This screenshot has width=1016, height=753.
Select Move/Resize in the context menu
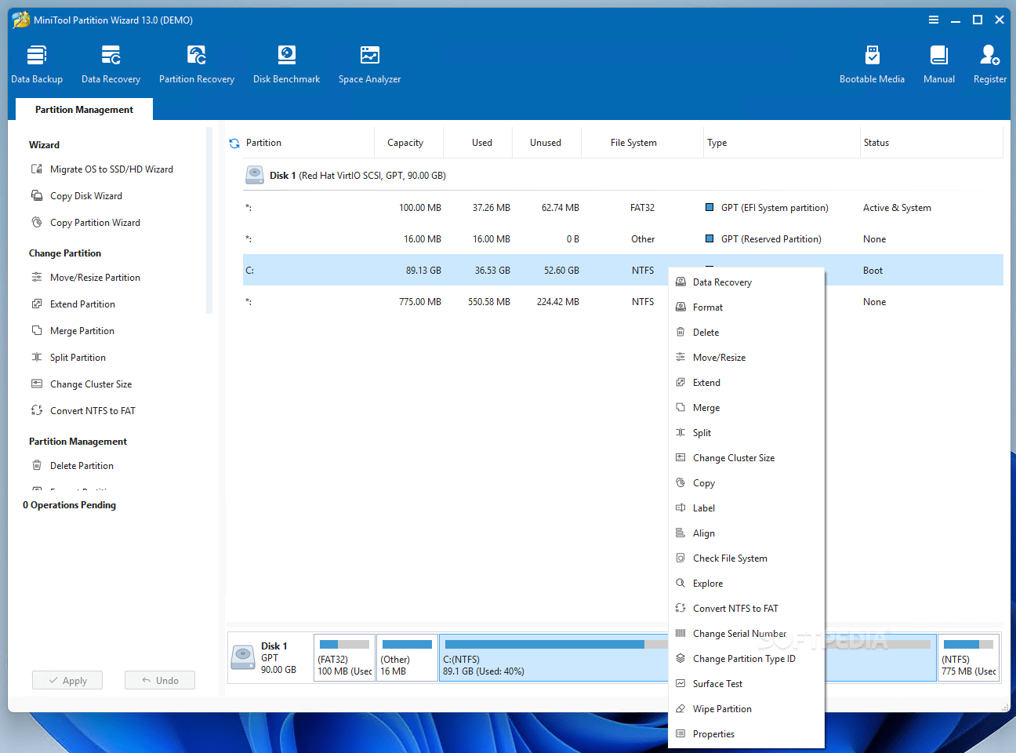[x=746, y=358]
